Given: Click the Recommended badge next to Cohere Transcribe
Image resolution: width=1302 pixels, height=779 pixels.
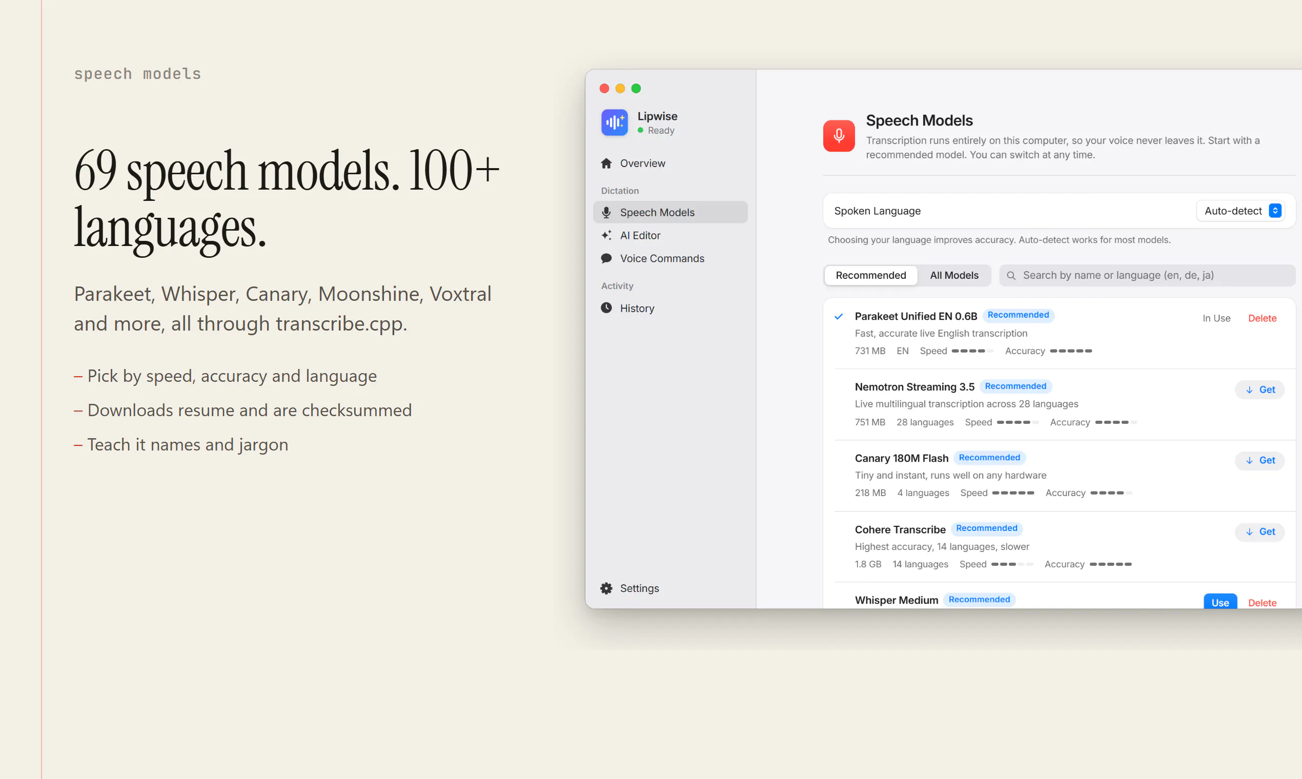Looking at the screenshot, I should pyautogui.click(x=986, y=528).
